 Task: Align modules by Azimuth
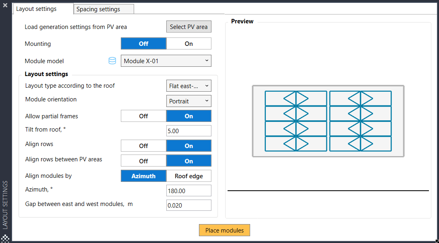(144, 176)
